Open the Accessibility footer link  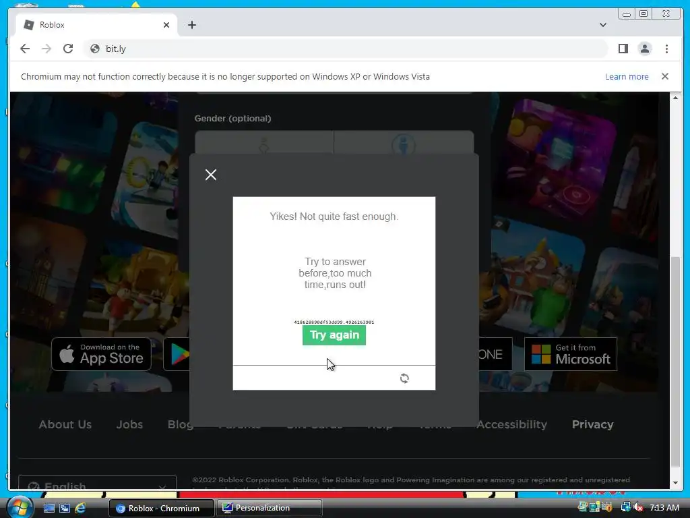[x=512, y=425]
